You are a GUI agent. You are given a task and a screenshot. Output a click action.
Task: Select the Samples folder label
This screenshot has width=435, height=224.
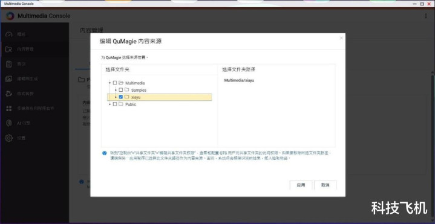coord(139,91)
